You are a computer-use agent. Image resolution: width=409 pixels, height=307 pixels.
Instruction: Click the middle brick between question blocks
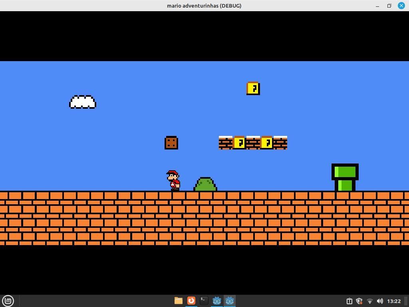[x=253, y=143]
